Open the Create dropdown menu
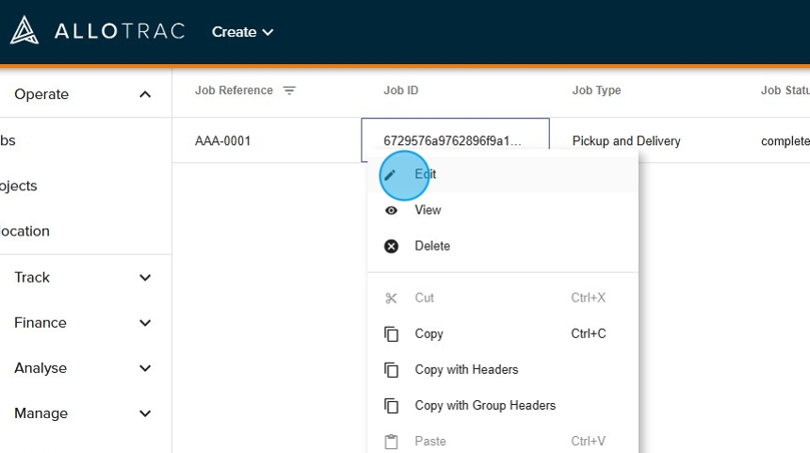Screen dimensions: 810x453 click(x=242, y=32)
